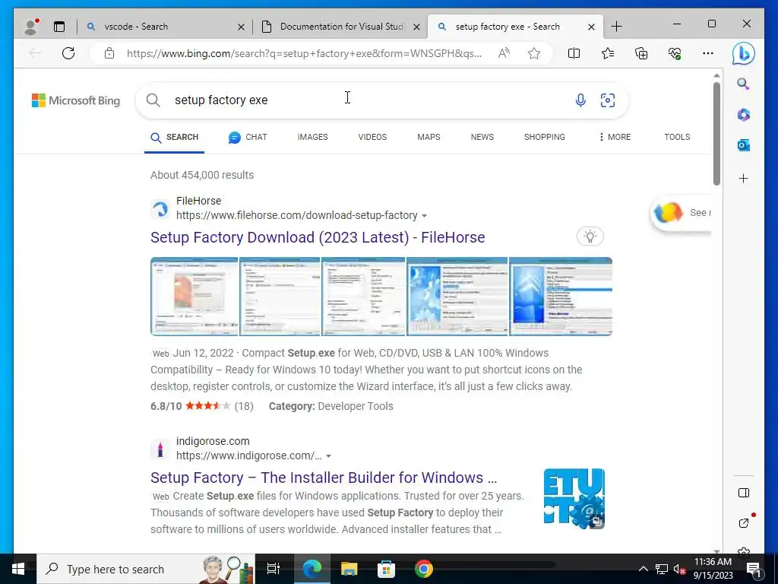Open Task View on the taskbar
The height and width of the screenshot is (584, 778).
coord(274,569)
